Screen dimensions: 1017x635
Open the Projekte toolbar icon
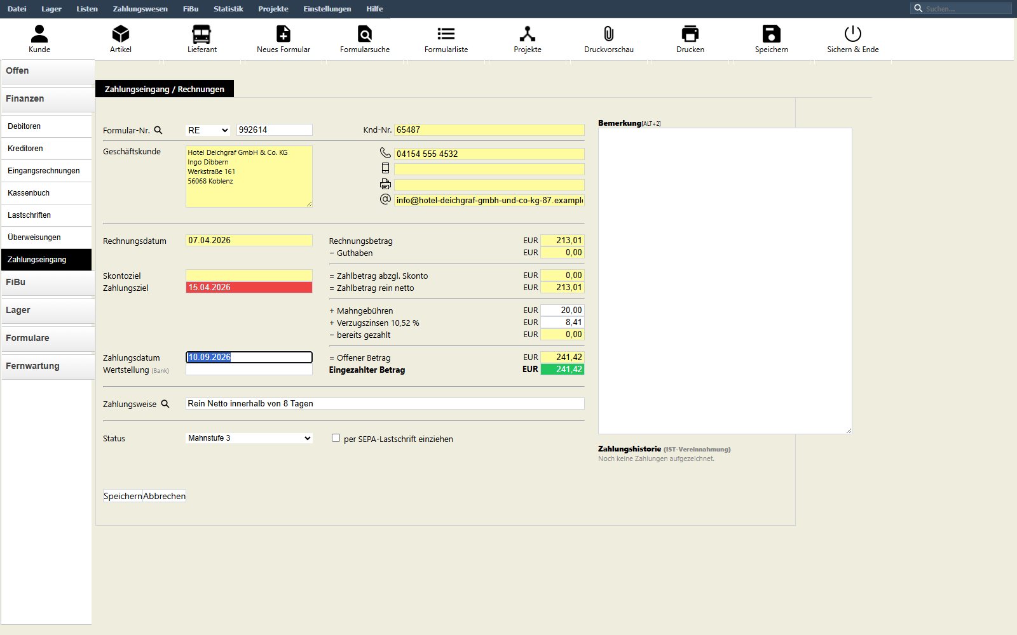coord(528,34)
